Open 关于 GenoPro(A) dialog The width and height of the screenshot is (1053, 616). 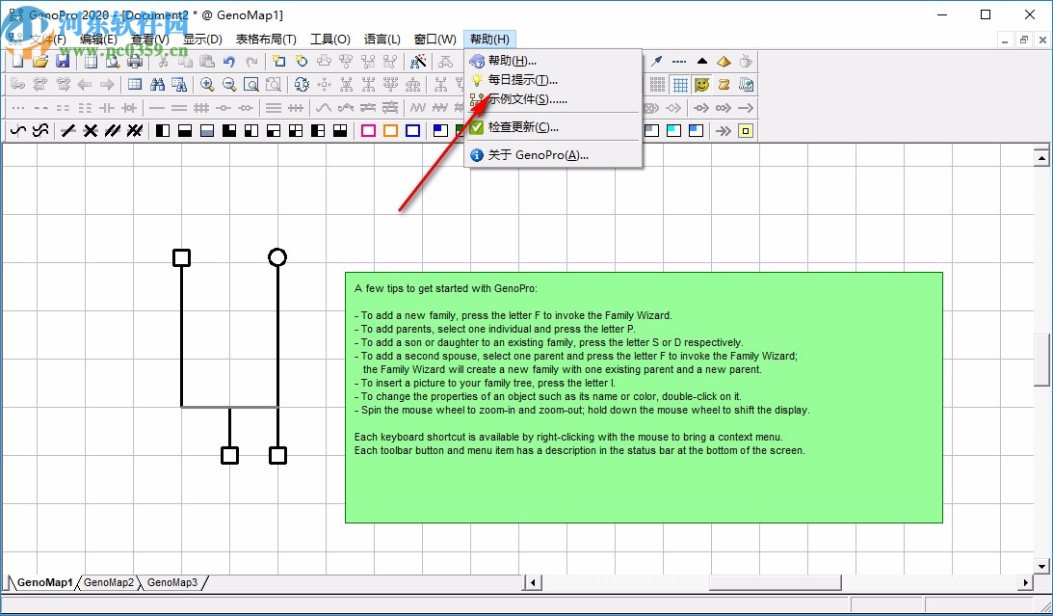pyautogui.click(x=537, y=154)
